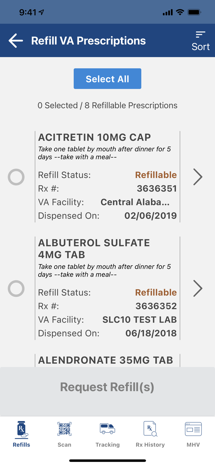This screenshot has width=215, height=466.
Task: Tap the Scan QR code icon
Action: point(64,429)
